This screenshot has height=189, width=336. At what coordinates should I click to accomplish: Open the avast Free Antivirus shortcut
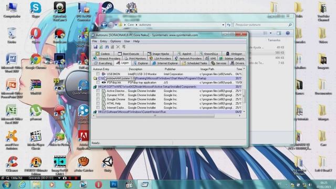pos(12,140)
